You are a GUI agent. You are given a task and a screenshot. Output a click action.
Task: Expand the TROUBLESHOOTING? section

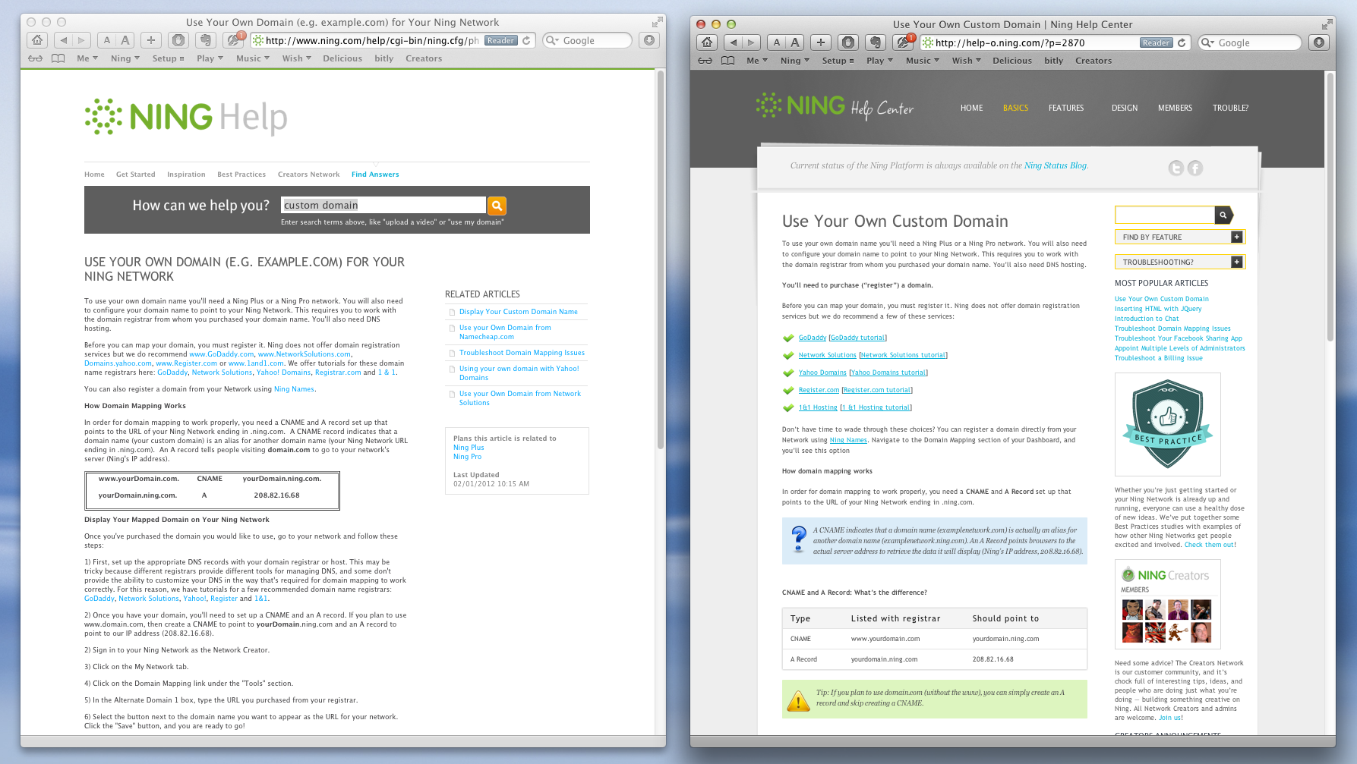pos(1180,262)
